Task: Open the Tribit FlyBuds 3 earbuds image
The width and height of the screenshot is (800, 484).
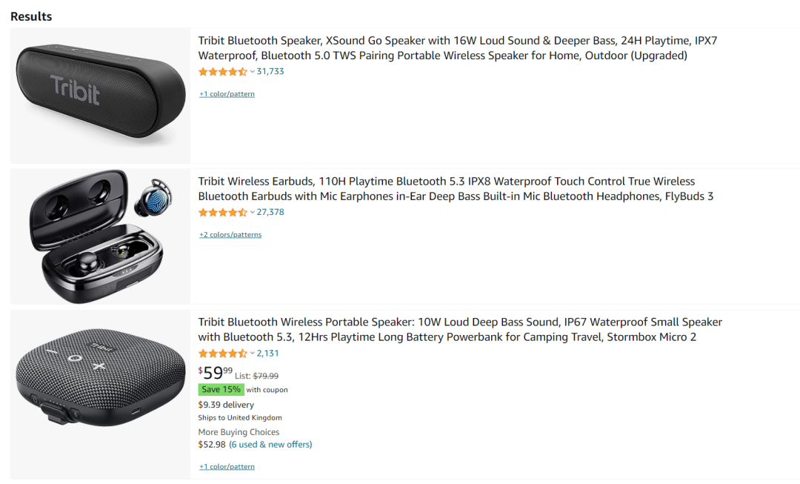Action: point(100,236)
